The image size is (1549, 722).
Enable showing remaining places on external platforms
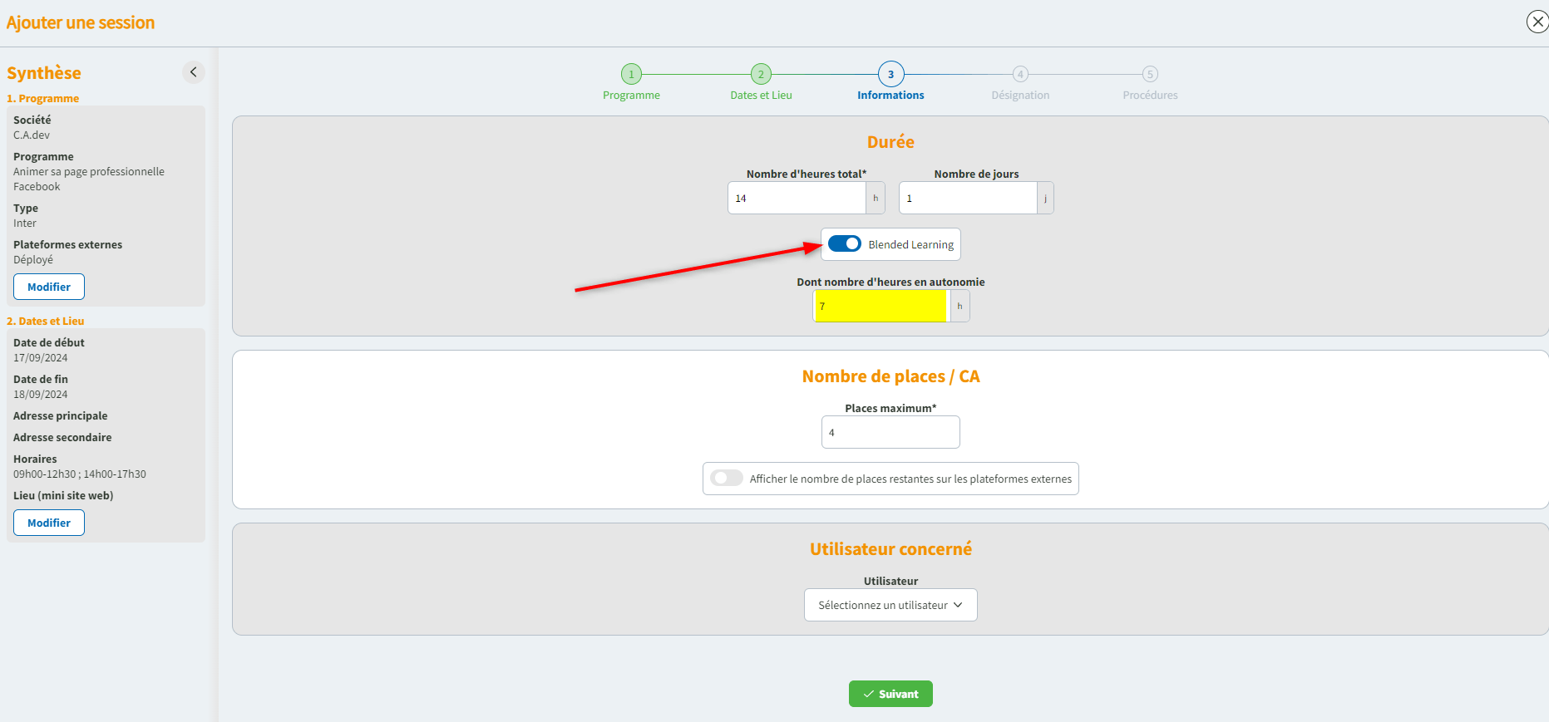pyautogui.click(x=727, y=479)
